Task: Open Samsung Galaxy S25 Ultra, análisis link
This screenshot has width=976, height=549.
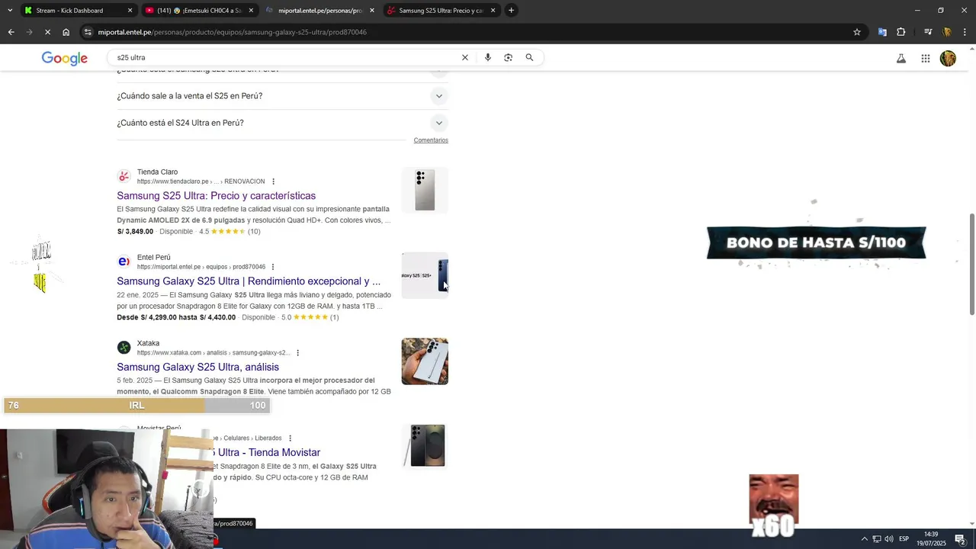Action: [x=197, y=368]
